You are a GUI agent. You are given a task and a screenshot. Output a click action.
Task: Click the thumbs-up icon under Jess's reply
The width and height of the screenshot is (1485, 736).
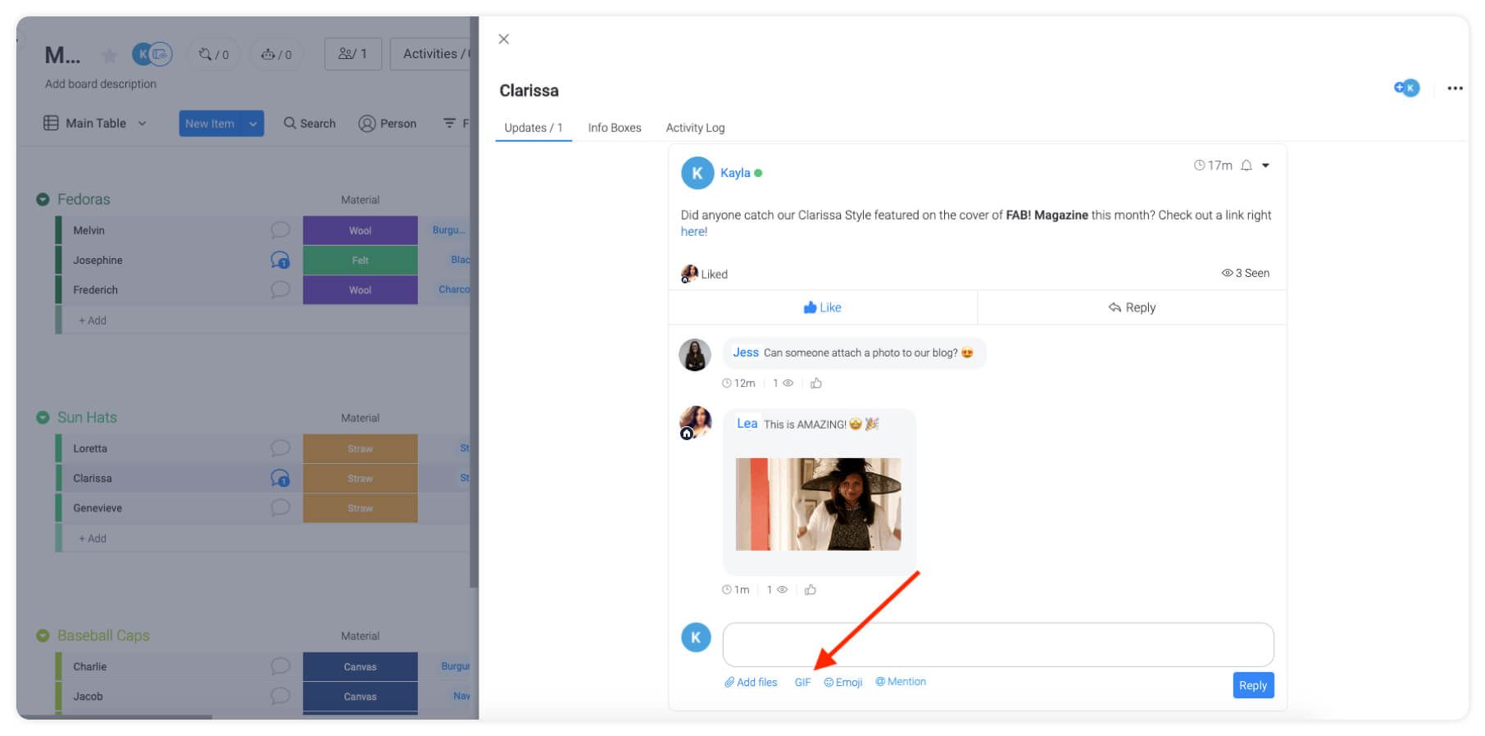tap(816, 383)
